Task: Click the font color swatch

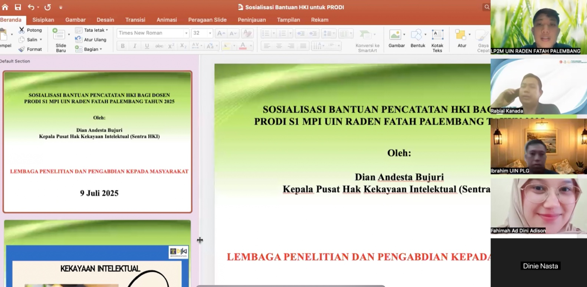Action: click(x=243, y=46)
